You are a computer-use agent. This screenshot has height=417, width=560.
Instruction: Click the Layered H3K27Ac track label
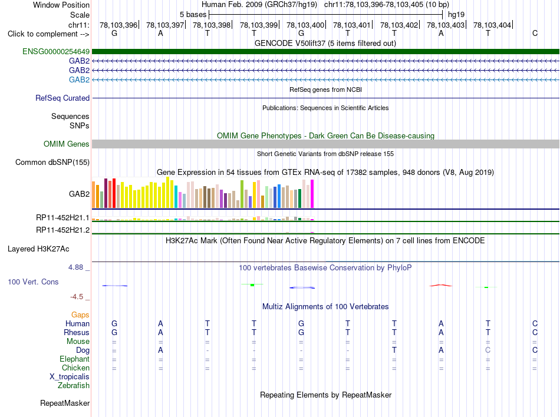pos(38,249)
